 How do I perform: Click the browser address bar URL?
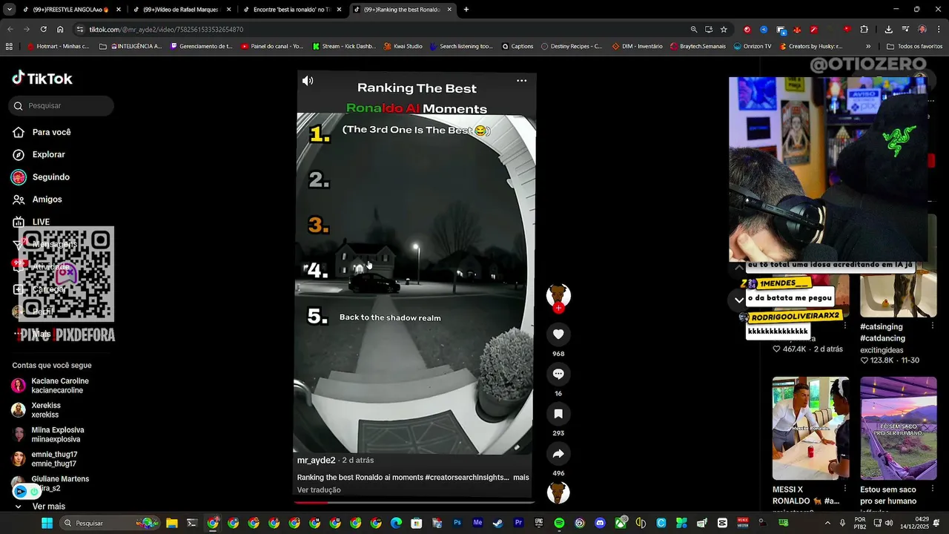pos(166,30)
